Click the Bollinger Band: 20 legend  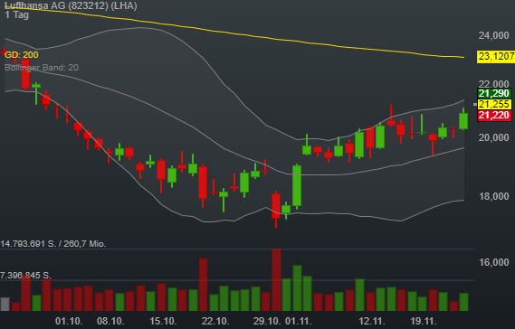coord(42,68)
